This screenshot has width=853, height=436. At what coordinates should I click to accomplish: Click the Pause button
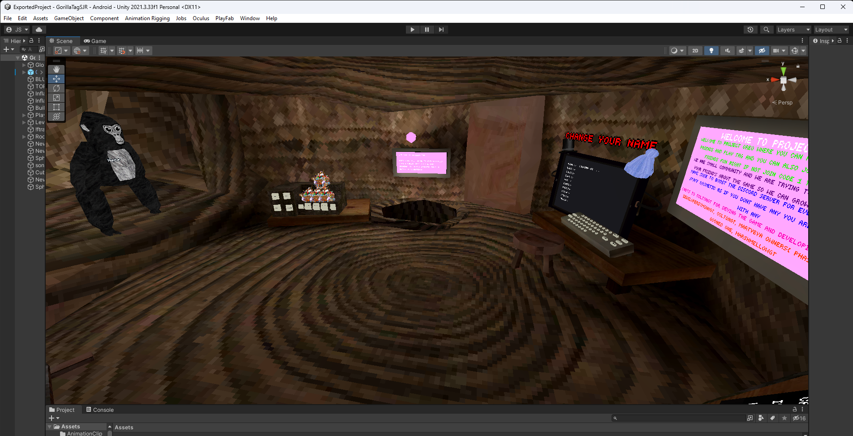pos(427,30)
